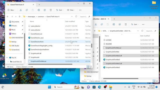Click Copy icon in Grand Theft Auto V window

click(x=27, y=10)
